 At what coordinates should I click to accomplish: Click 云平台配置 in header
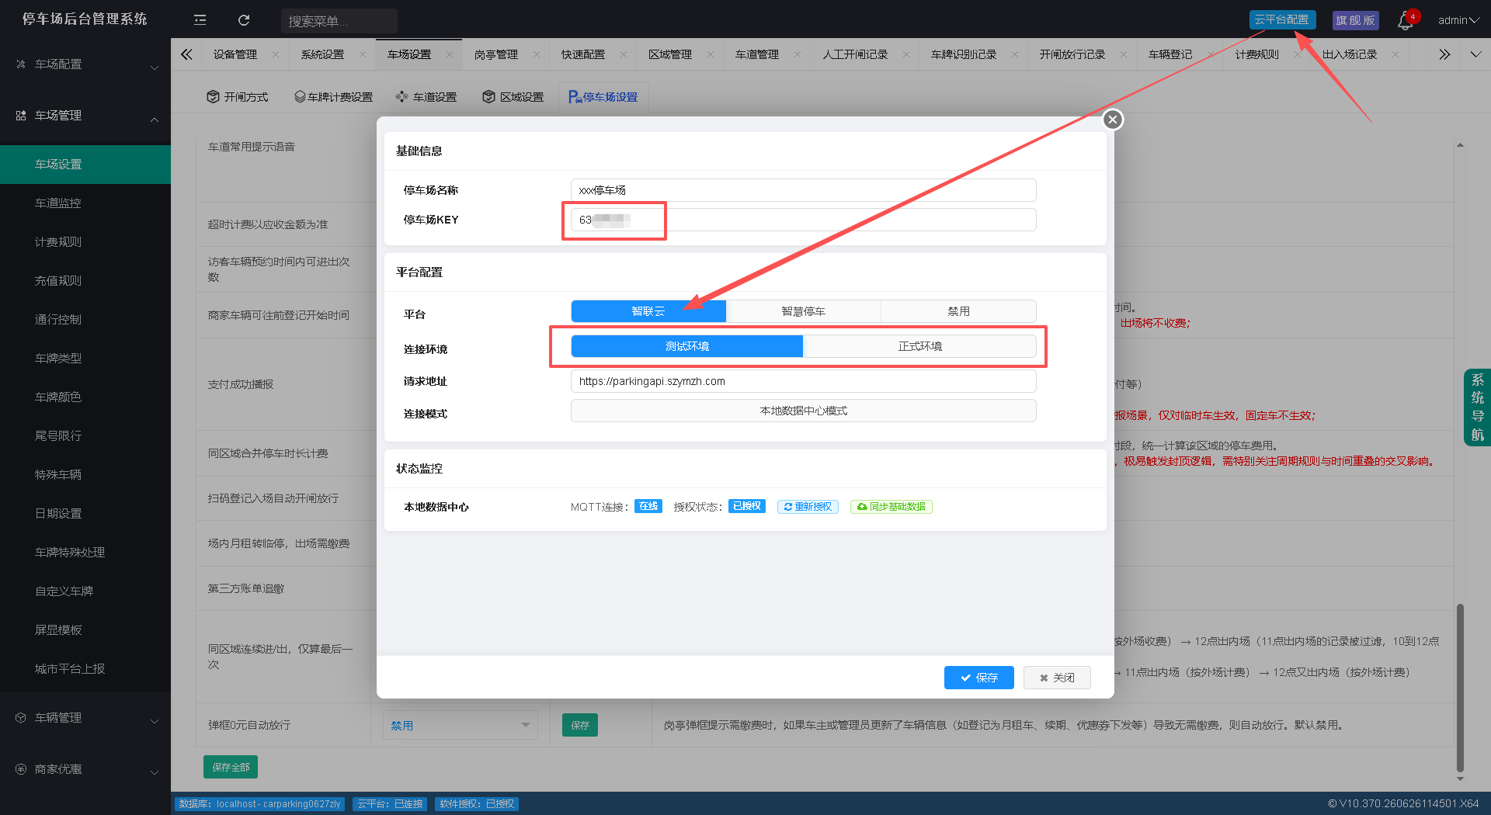point(1282,19)
